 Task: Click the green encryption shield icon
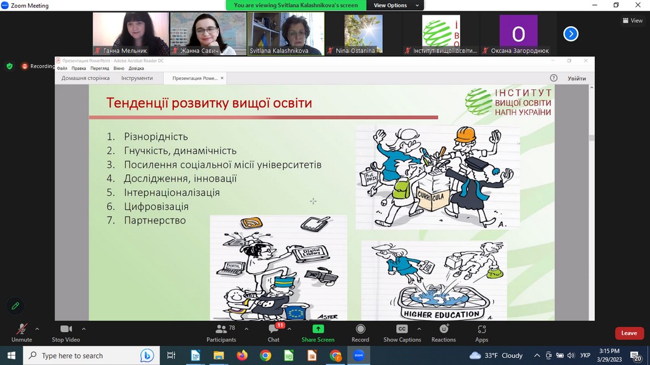pos(10,66)
